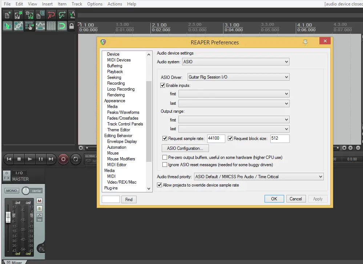Open the ASIO Driver dropdown
The width and height of the screenshot is (363, 264).
(x=238, y=77)
